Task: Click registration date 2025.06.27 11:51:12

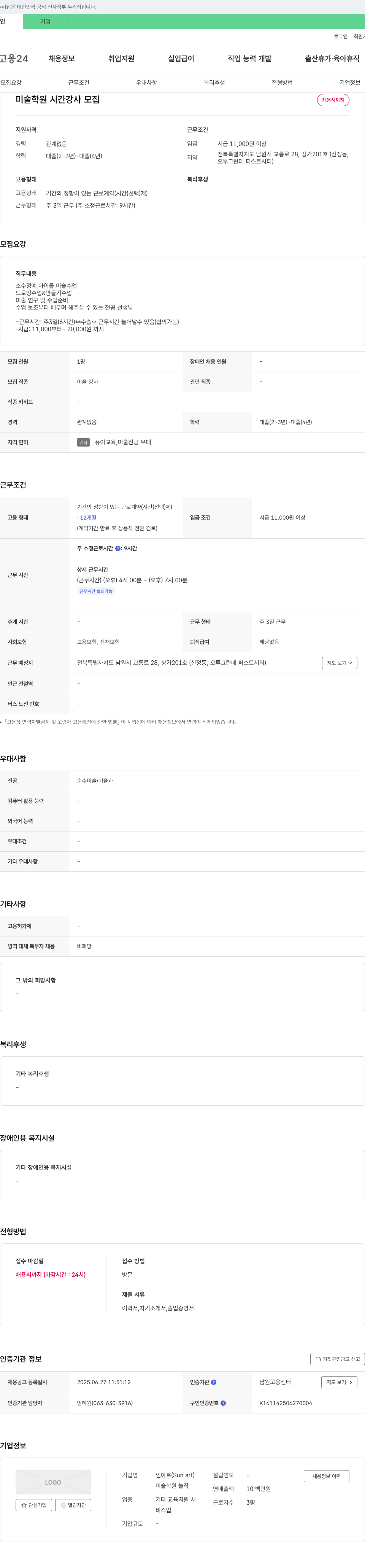Action: pyautogui.click(x=103, y=1382)
